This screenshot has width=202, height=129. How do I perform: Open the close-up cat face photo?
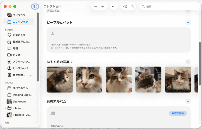coord(89,79)
